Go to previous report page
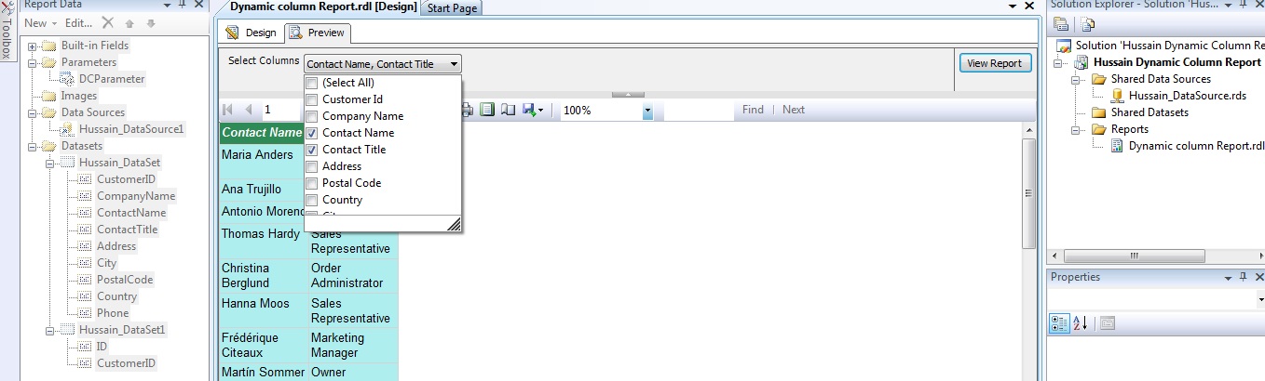1265x381 pixels. 249,110
